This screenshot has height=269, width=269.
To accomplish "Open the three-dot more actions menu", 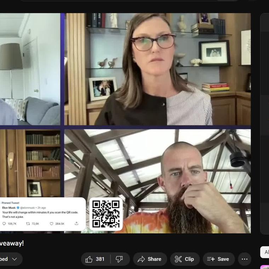I will coord(245,259).
